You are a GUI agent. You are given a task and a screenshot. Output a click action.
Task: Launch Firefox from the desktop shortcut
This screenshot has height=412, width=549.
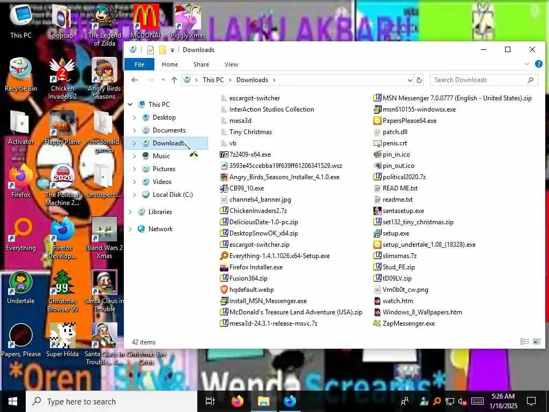tap(21, 181)
